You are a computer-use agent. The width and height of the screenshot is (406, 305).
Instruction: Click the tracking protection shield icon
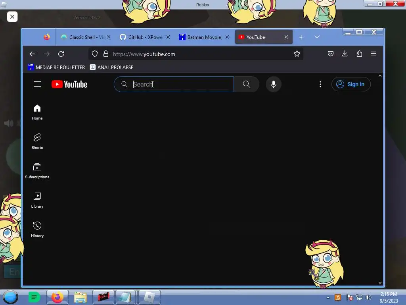click(95, 54)
